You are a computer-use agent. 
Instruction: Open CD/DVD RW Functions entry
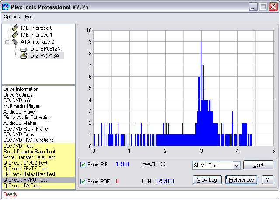coord(28,140)
